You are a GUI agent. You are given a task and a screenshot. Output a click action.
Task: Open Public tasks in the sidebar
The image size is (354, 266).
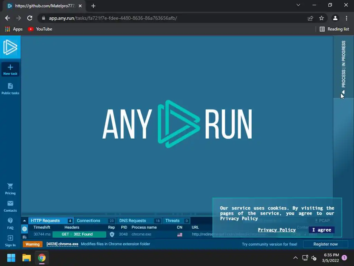(x=10, y=89)
